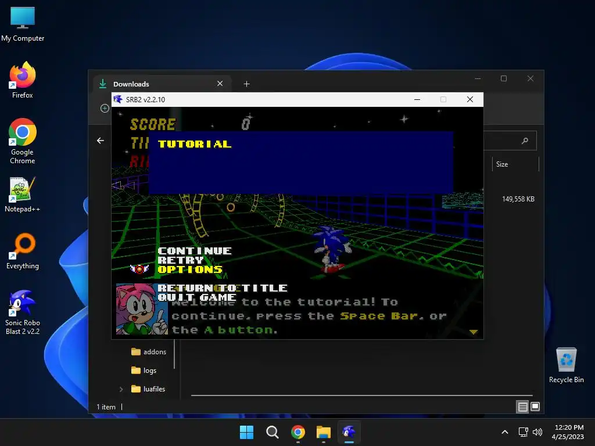Go back in File Explorer
The image size is (595, 446).
point(100,141)
